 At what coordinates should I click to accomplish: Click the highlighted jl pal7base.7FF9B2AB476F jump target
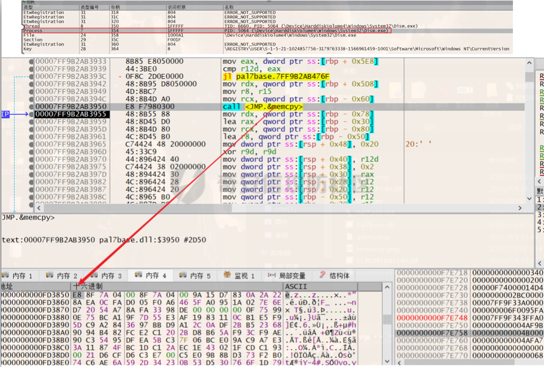[x=276, y=77]
